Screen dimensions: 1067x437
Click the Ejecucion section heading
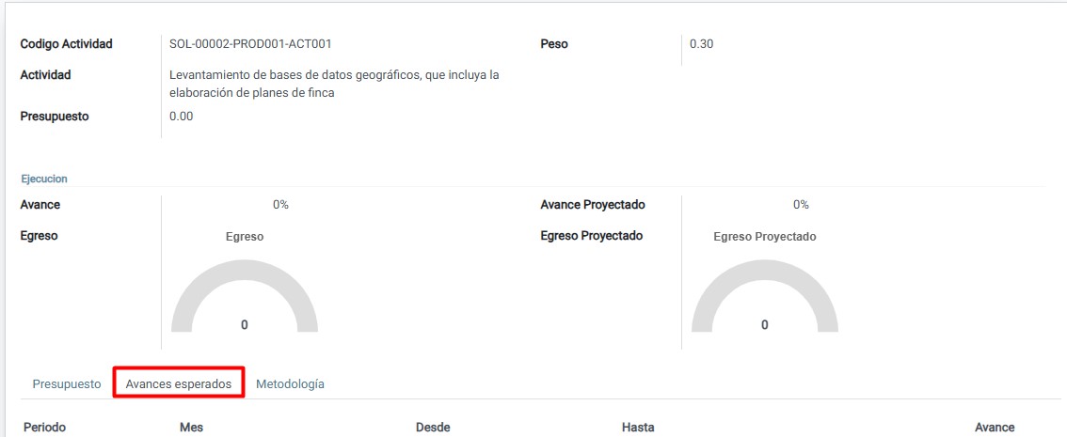43,179
